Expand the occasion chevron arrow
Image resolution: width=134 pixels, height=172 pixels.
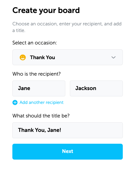114,57
